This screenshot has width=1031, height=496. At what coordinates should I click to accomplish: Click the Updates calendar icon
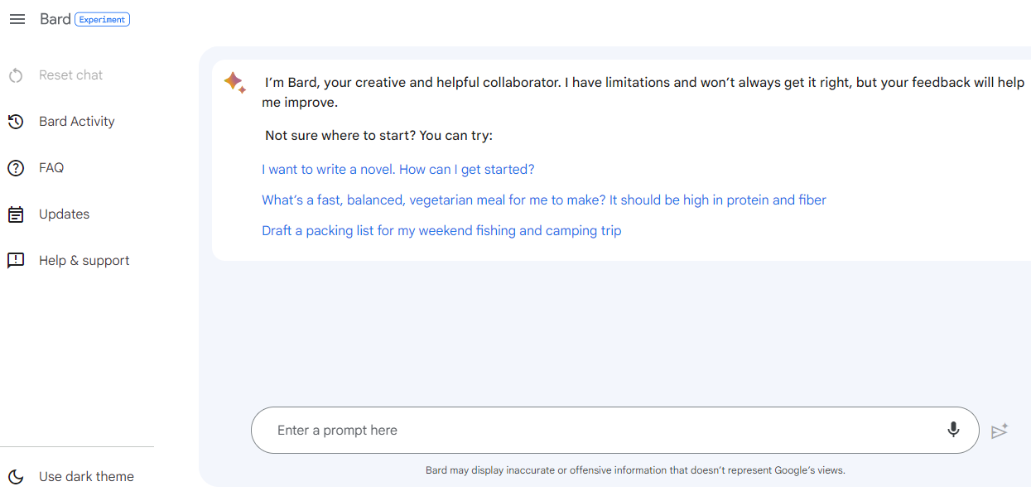(16, 214)
